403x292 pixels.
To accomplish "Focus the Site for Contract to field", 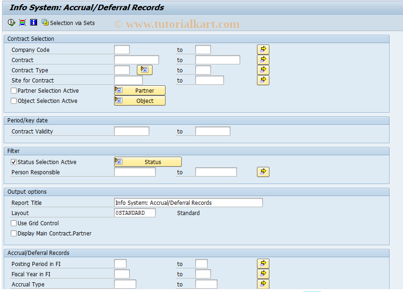I will pos(210,80).
